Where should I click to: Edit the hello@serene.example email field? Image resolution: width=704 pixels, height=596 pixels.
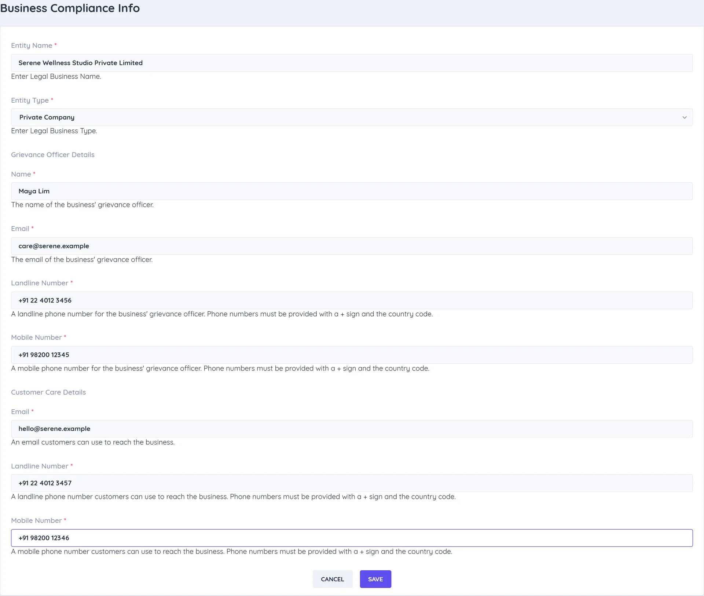352,429
